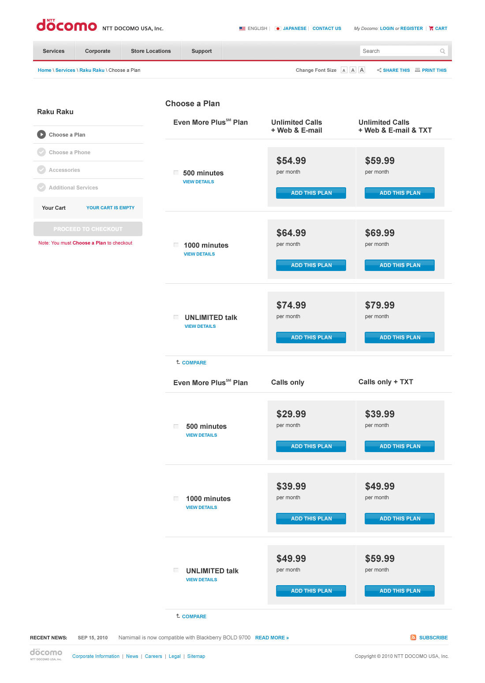Viewport: 485px width, 683px height.
Task: Click the RSS Subscribe icon
Action: (413, 638)
